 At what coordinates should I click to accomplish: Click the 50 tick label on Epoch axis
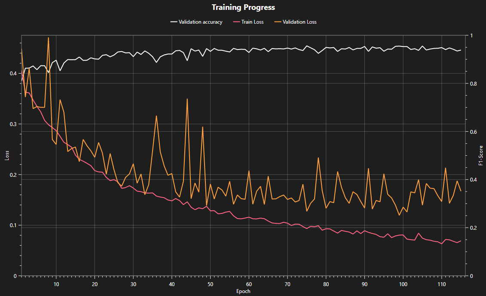pyautogui.click(x=211, y=284)
